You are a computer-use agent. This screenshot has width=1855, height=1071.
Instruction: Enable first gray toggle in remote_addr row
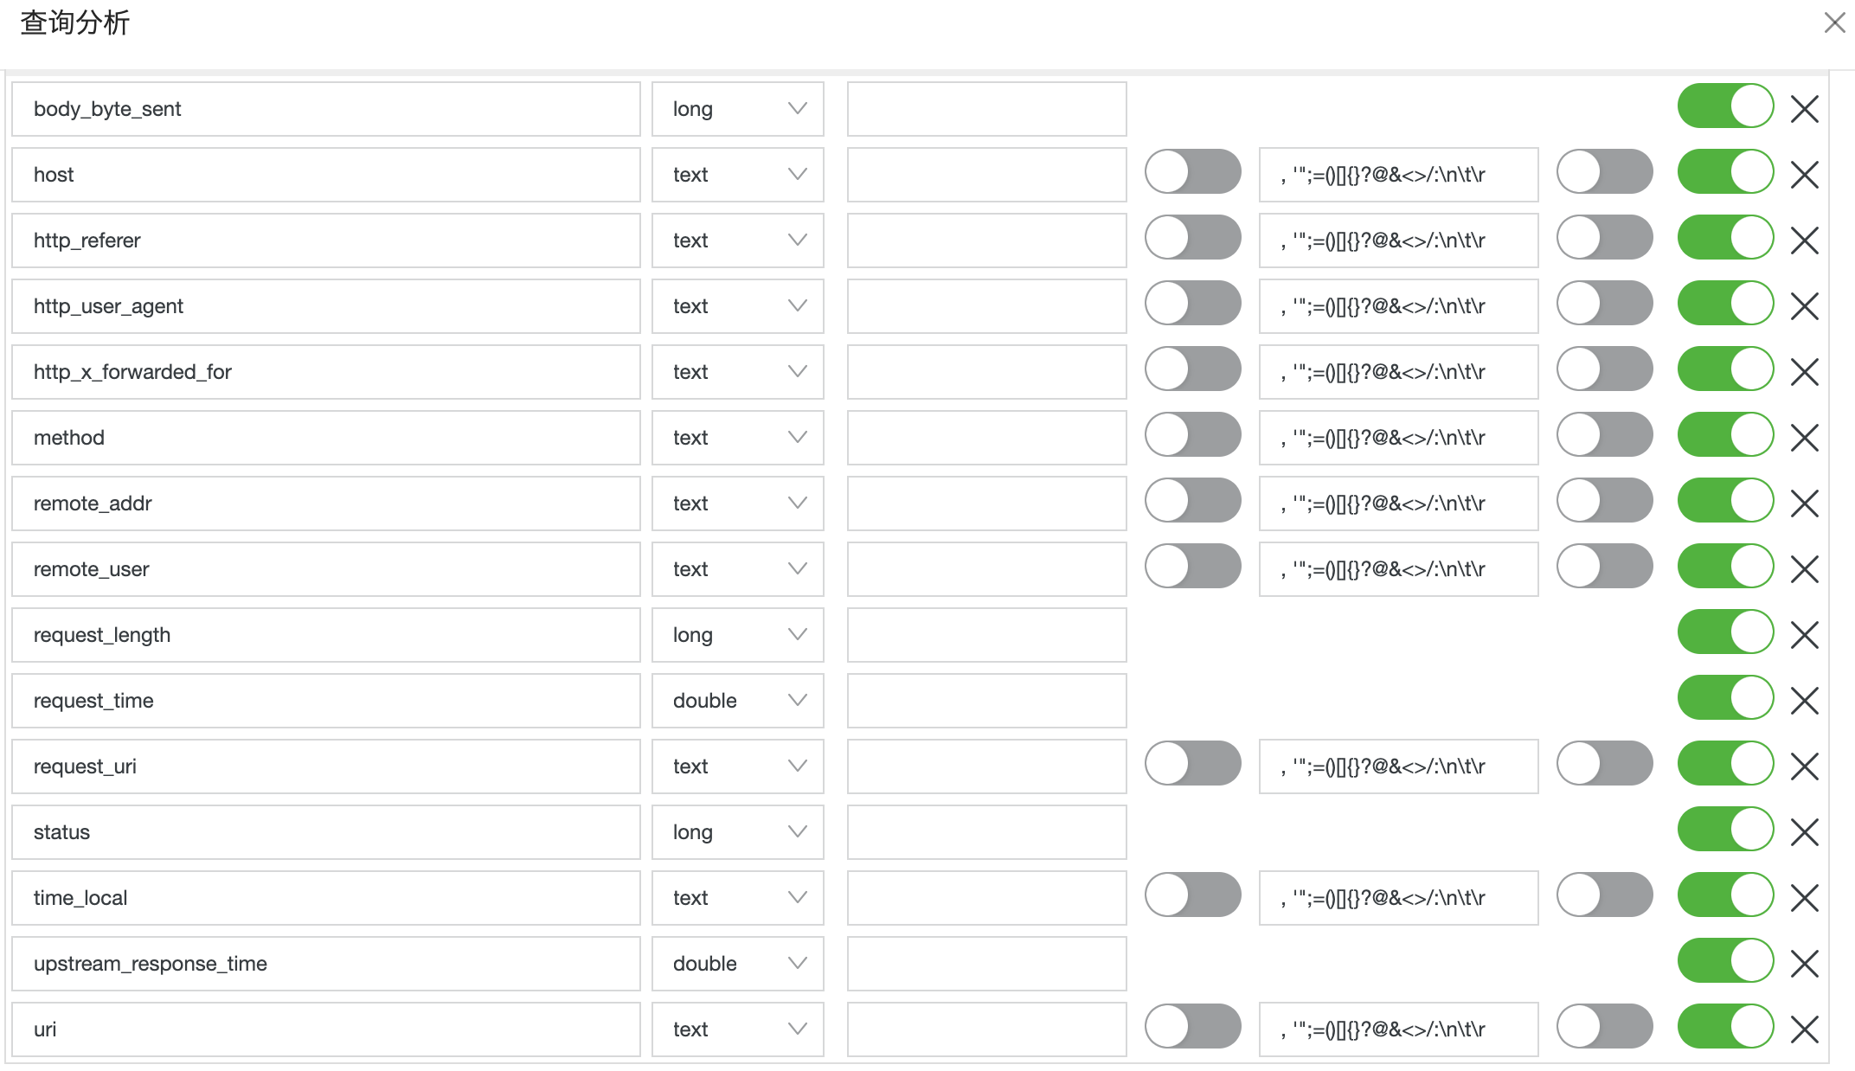1193,500
